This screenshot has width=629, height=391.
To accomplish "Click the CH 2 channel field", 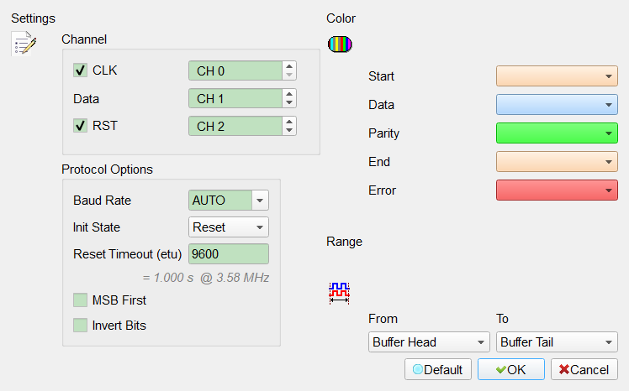I will [x=235, y=126].
